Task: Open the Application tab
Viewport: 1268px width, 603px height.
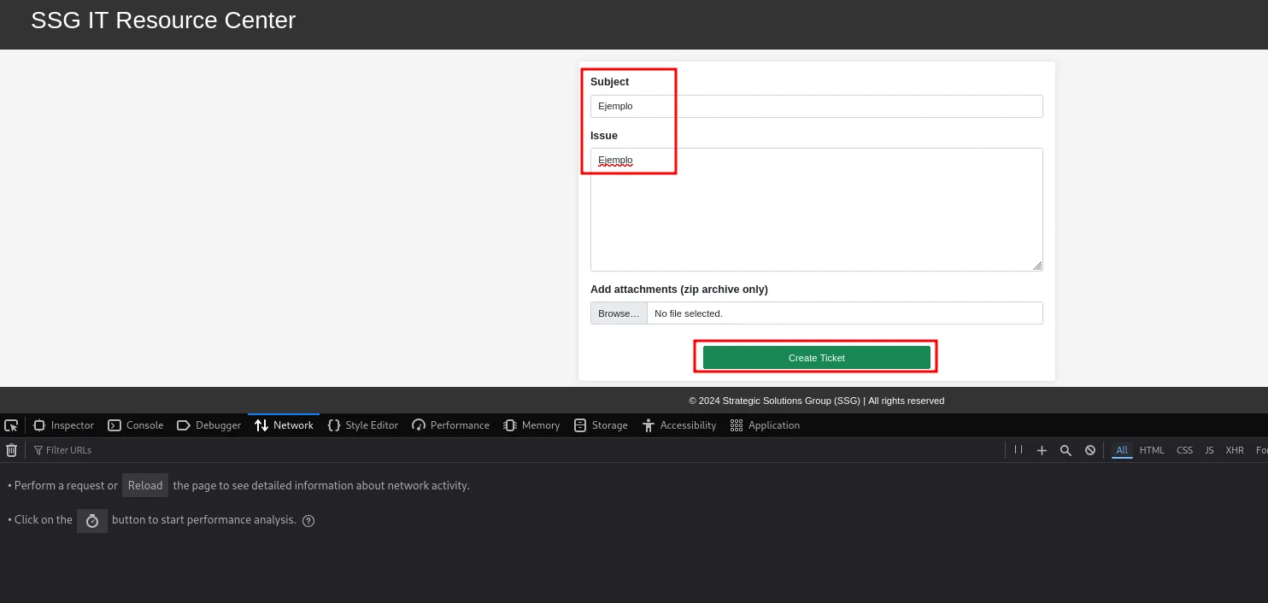Action: (765, 425)
